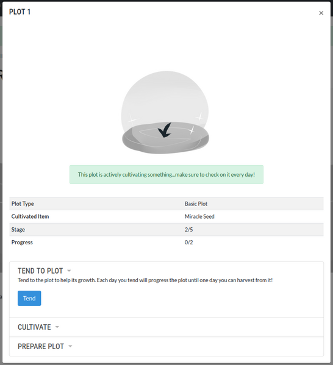Collapse the Tend to Plot caret arrow
333x365 pixels.
tap(69, 271)
